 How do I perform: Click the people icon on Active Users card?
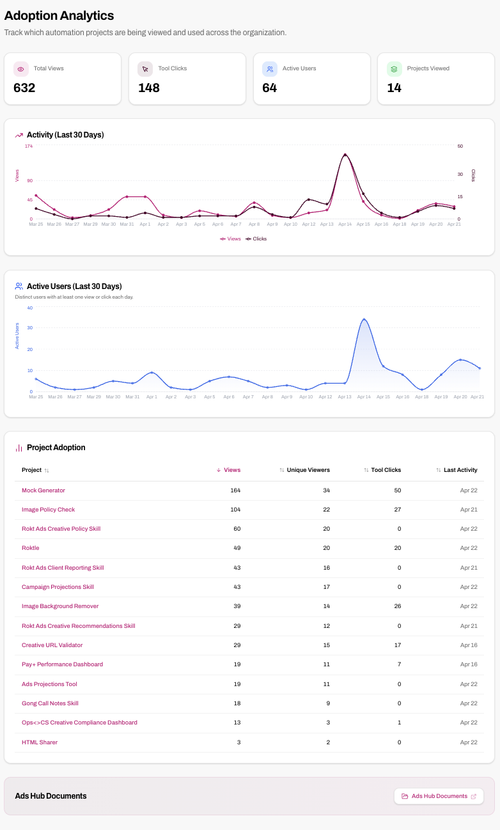click(x=270, y=69)
